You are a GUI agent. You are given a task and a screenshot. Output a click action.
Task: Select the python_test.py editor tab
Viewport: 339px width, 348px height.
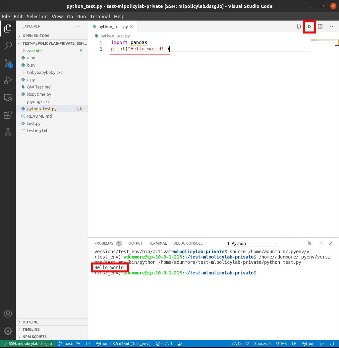[x=113, y=27]
